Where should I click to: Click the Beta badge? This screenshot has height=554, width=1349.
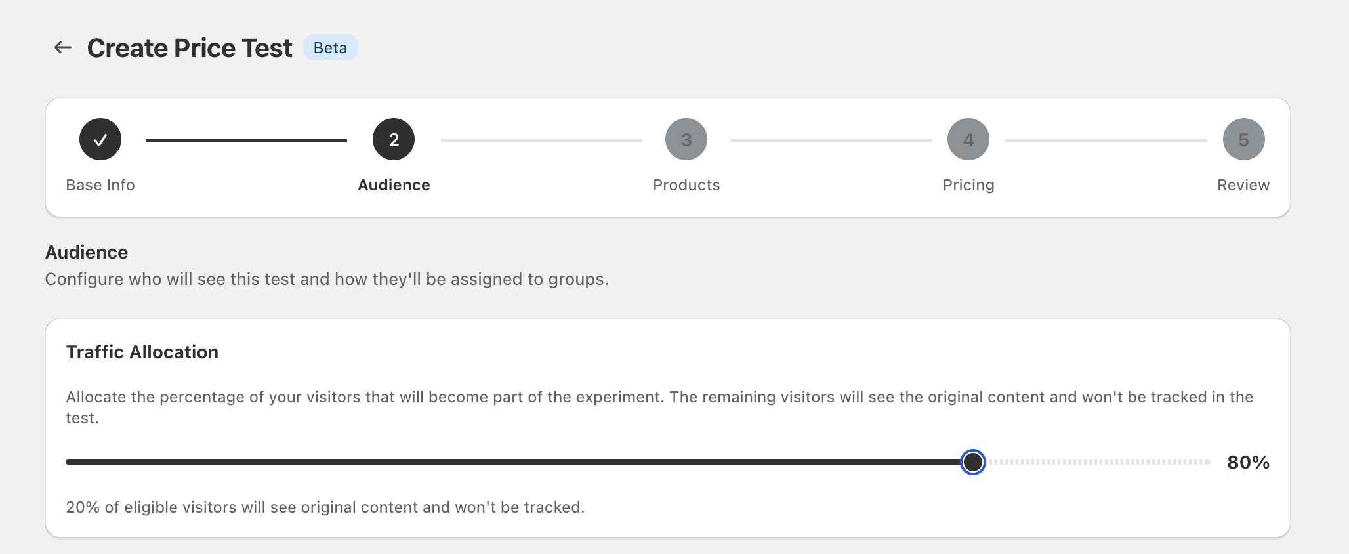coord(330,48)
